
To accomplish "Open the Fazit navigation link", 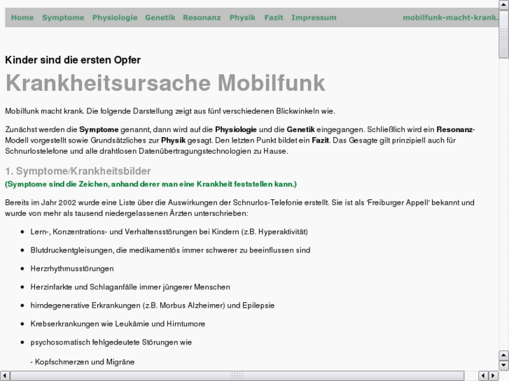I will pyautogui.click(x=274, y=17).
